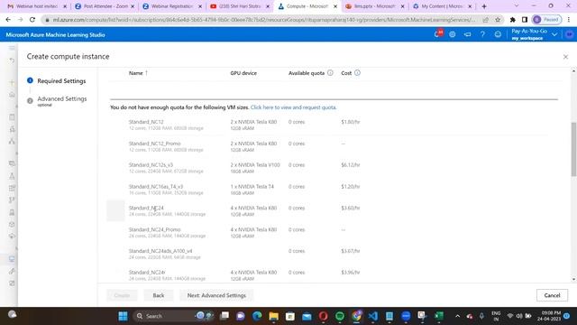Go to Home icon in sidebar
This screenshot has width=577, height=325.
(x=12, y=95)
